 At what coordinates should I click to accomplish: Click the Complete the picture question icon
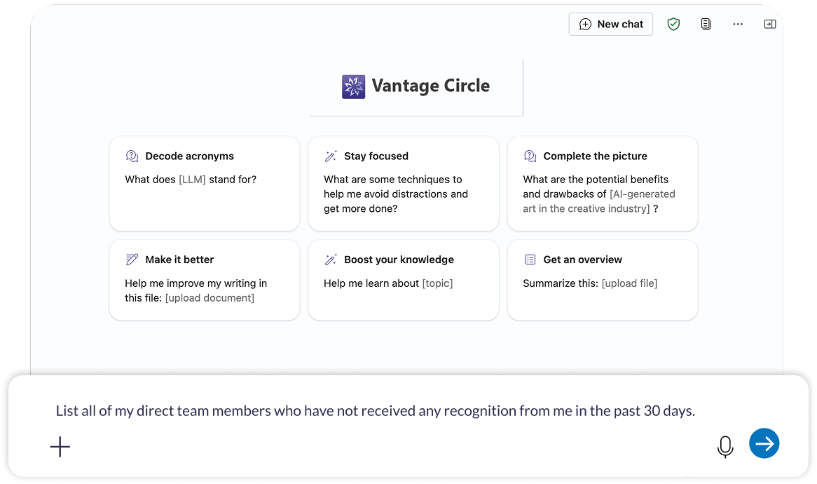pyautogui.click(x=529, y=156)
